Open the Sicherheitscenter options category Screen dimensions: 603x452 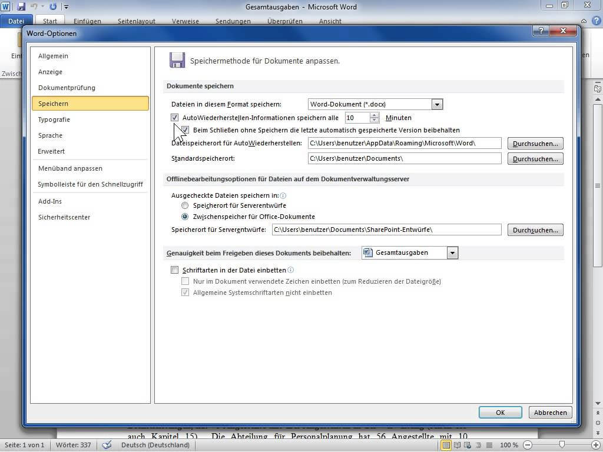[x=90, y=217]
